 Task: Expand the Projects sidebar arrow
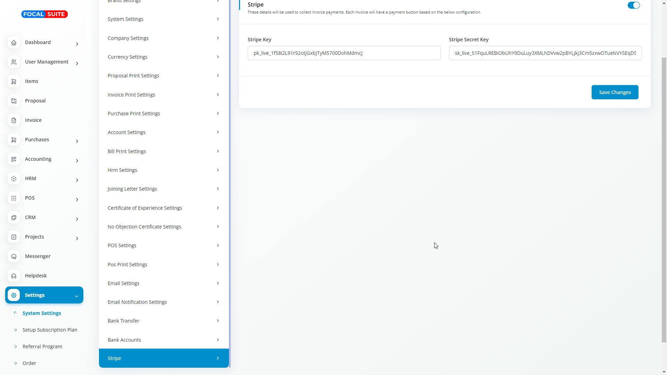pyautogui.click(x=77, y=239)
